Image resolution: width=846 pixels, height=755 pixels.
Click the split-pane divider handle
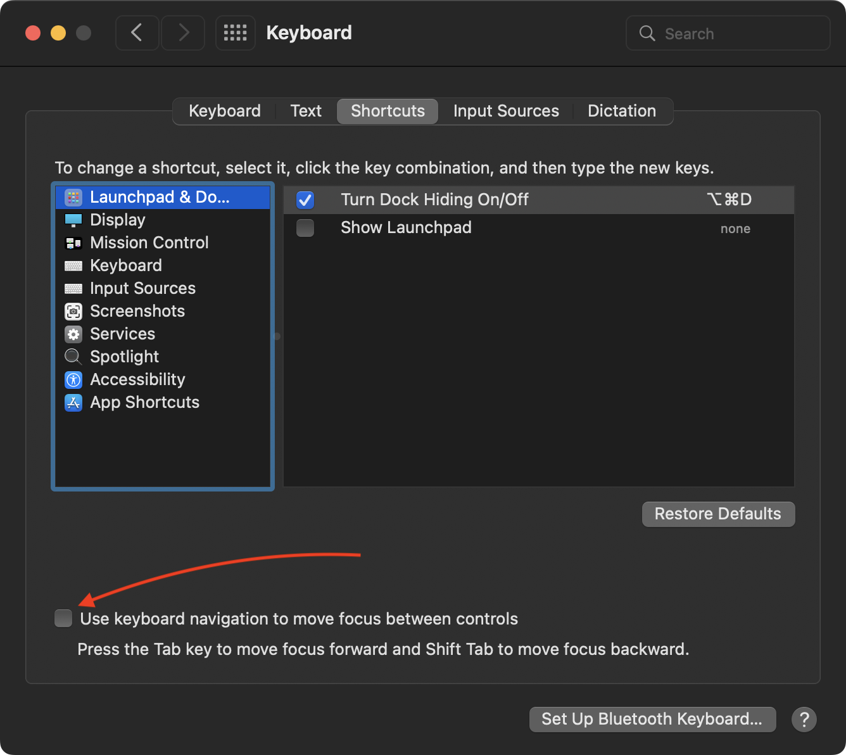[x=277, y=336]
